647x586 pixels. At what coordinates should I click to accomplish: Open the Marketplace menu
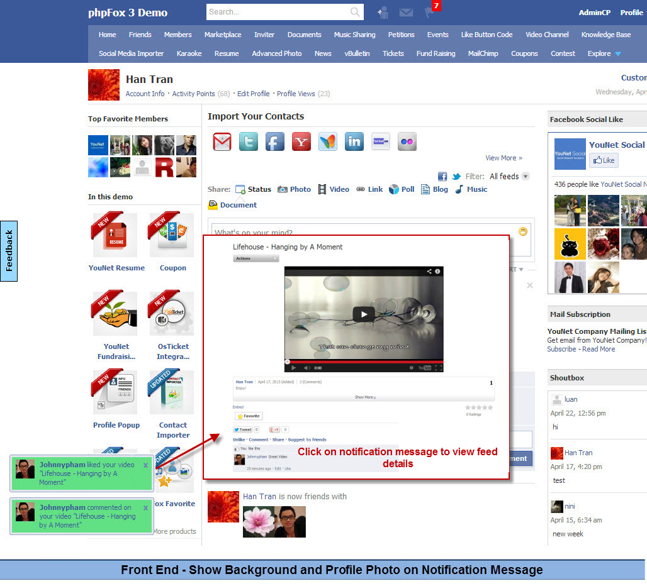coord(223,35)
